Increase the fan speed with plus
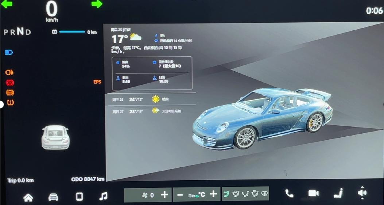 [164, 195]
